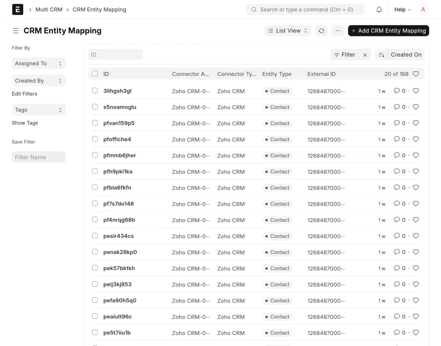The height and width of the screenshot is (346, 441).
Task: Click Connector Account cell on pefa90h5q0 row
Action: pos(191,301)
